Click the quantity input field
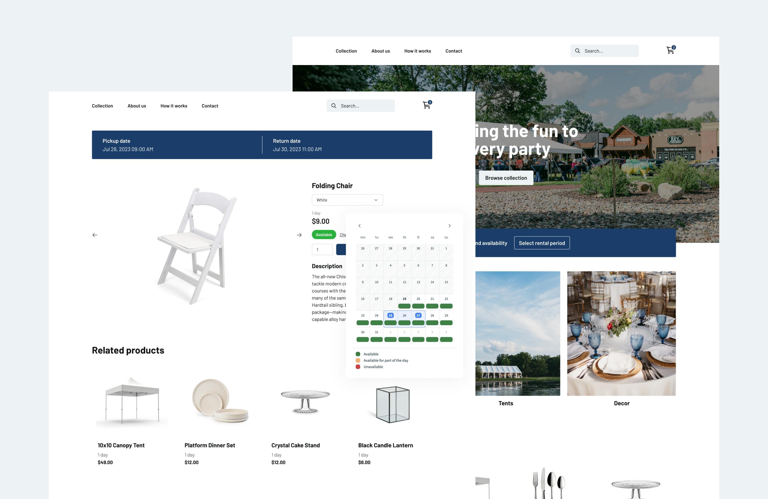 point(322,249)
